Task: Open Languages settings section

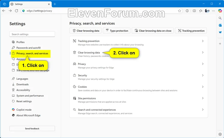Action: coord(22,79)
